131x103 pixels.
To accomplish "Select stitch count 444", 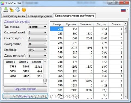I will 37,71.
